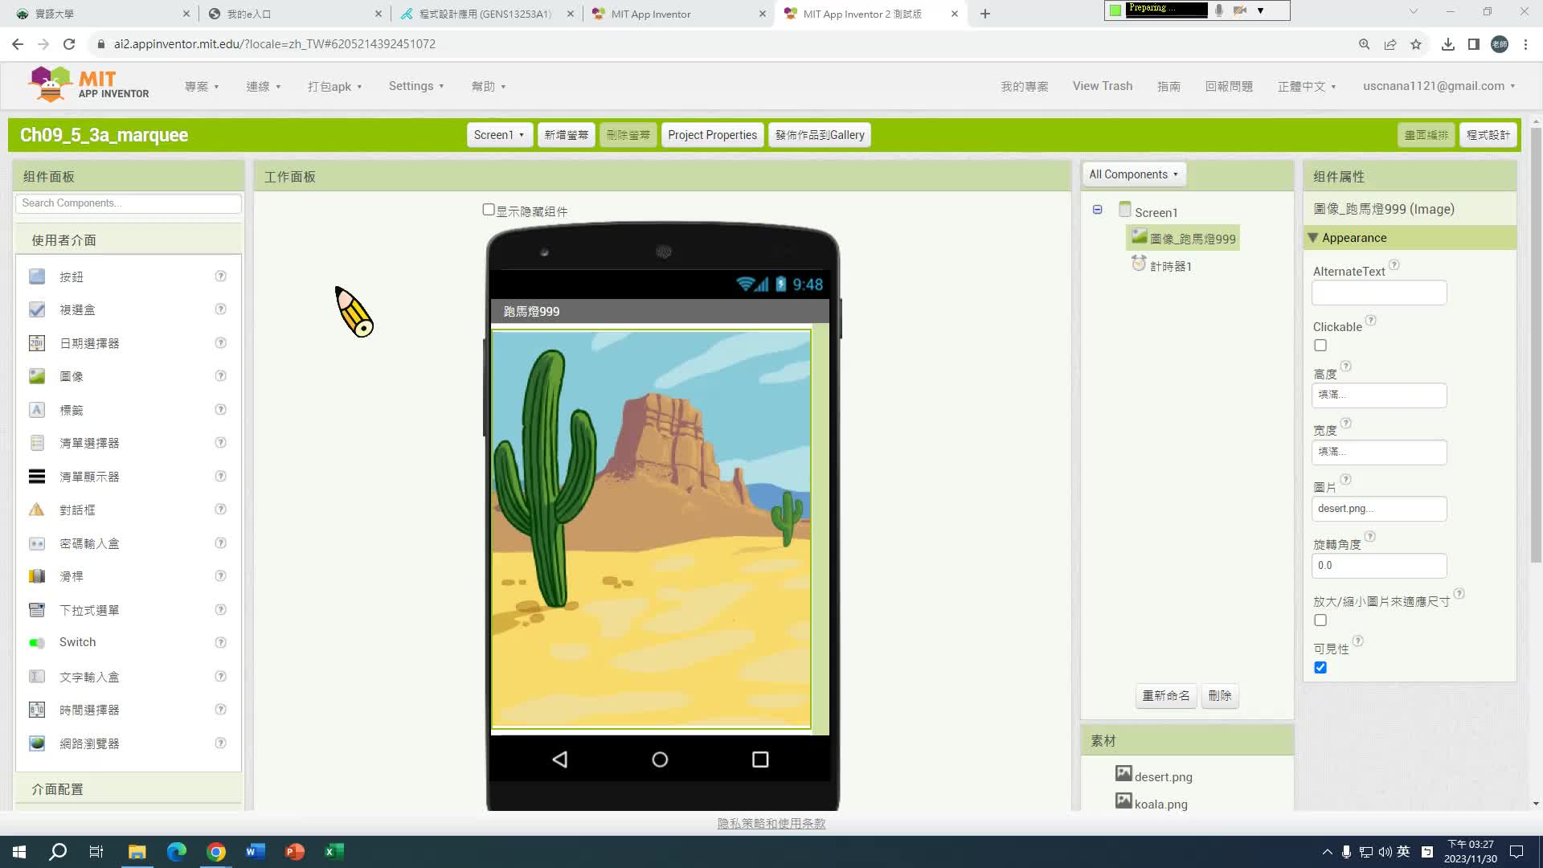This screenshot has width=1543, height=868.
Task: Click the Button component icon in palette
Action: pyautogui.click(x=37, y=276)
